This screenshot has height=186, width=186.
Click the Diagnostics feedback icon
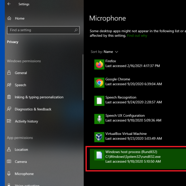click(x=9, y=109)
